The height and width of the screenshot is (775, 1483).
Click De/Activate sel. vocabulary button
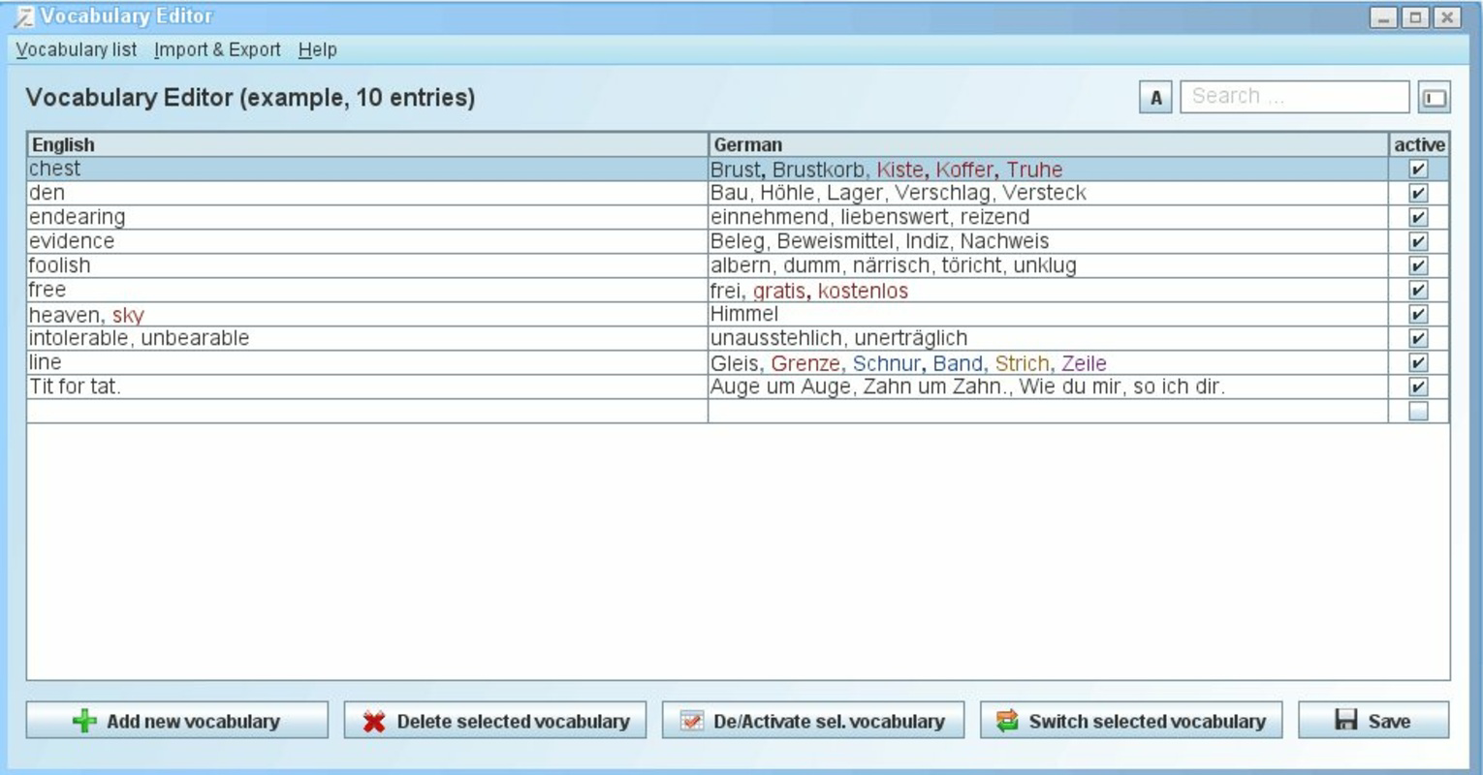[813, 721]
